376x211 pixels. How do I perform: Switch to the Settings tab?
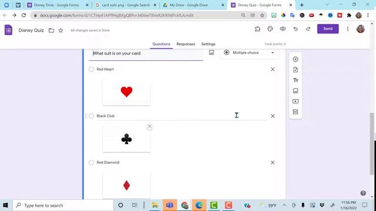point(208,44)
